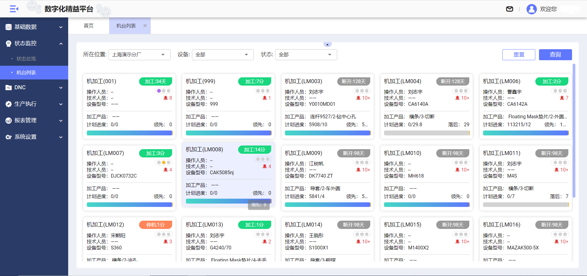Click the 生产执行 gear icon

click(9, 104)
